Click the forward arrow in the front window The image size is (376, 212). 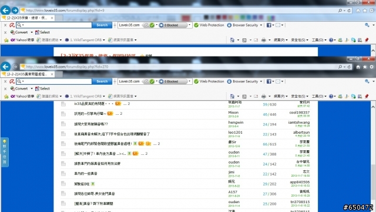(x=15, y=67)
